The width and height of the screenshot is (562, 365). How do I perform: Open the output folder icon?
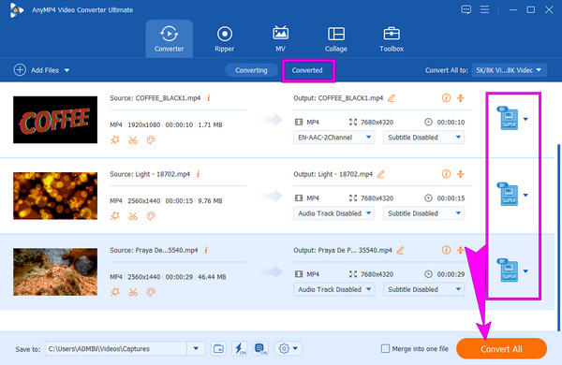coord(218,348)
